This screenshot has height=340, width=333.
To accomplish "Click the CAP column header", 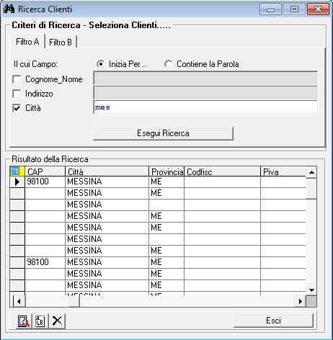I will (x=45, y=171).
